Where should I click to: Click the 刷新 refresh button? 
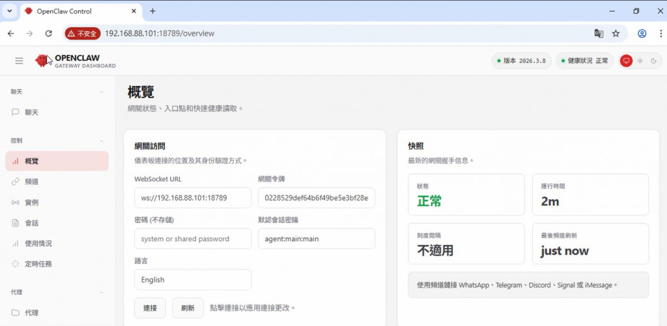coord(188,308)
